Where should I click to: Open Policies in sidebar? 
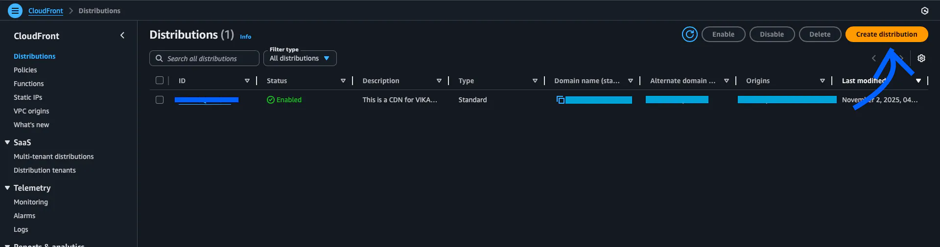coord(25,70)
